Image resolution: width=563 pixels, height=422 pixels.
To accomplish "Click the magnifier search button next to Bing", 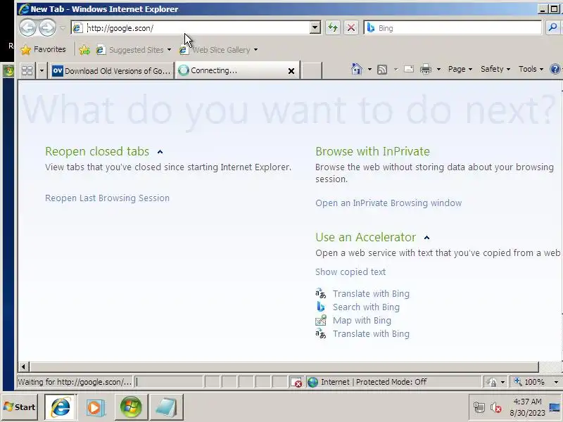I will [x=553, y=27].
